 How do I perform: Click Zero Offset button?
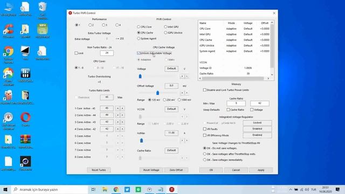[176, 170]
